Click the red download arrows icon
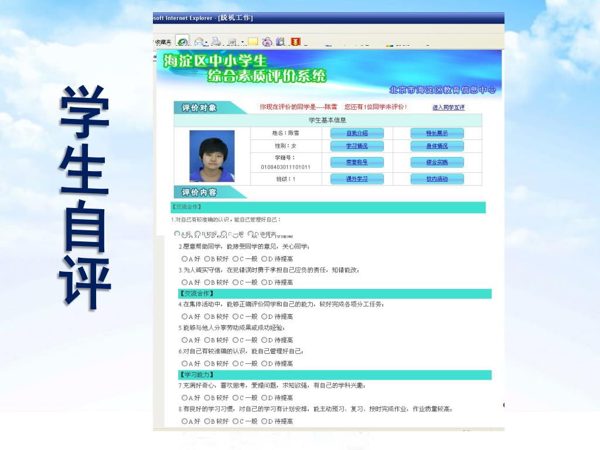 [x=295, y=42]
